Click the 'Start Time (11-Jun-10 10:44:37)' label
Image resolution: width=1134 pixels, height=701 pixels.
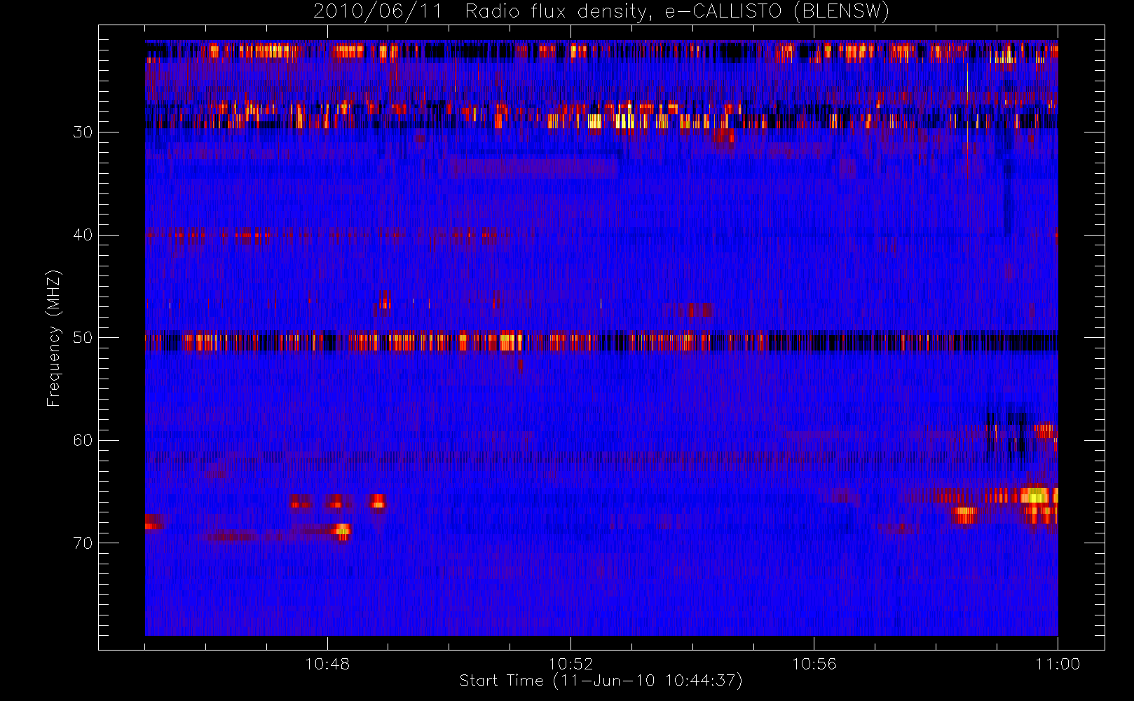(601, 680)
